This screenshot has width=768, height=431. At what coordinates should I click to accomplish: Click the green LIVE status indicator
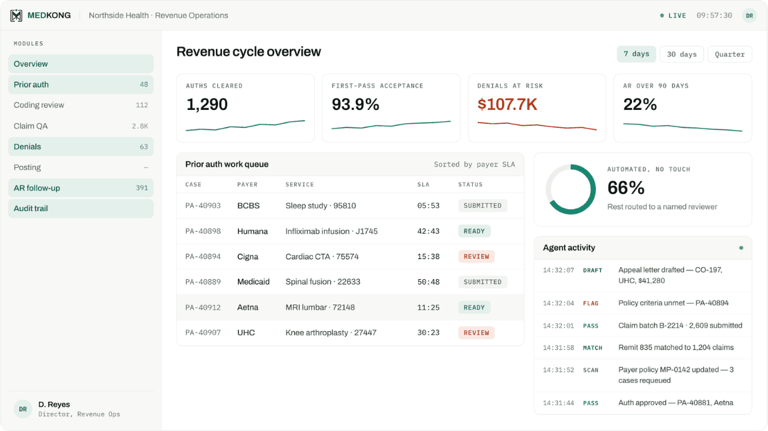coord(673,16)
